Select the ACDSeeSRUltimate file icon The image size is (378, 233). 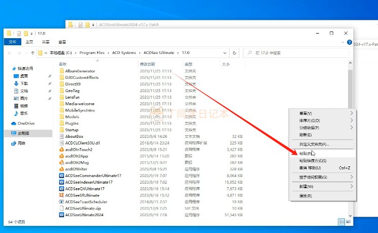click(x=61, y=195)
